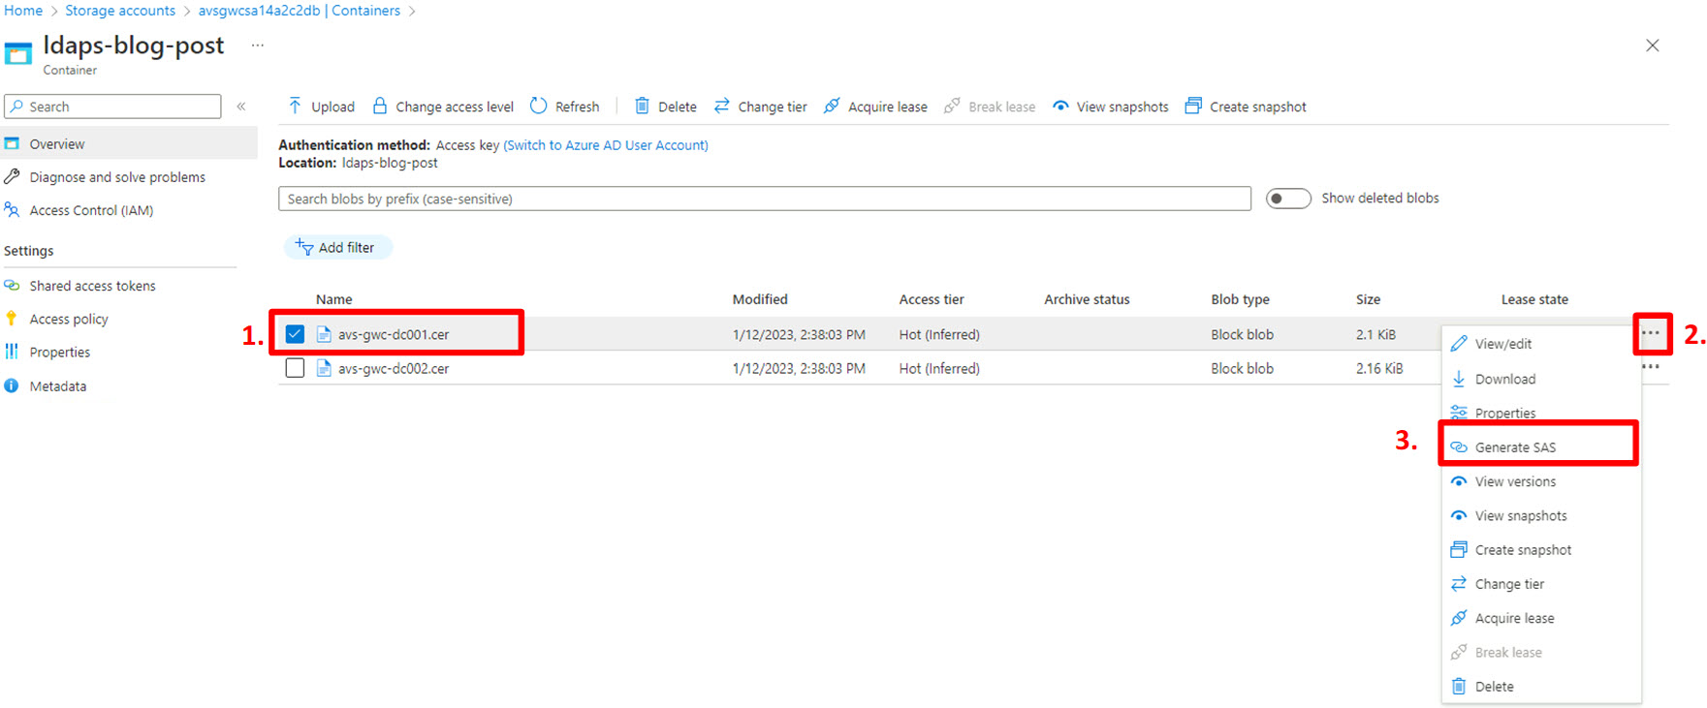This screenshot has height=708, width=1707.
Task: Sort by Blob type column header
Action: (x=1240, y=299)
